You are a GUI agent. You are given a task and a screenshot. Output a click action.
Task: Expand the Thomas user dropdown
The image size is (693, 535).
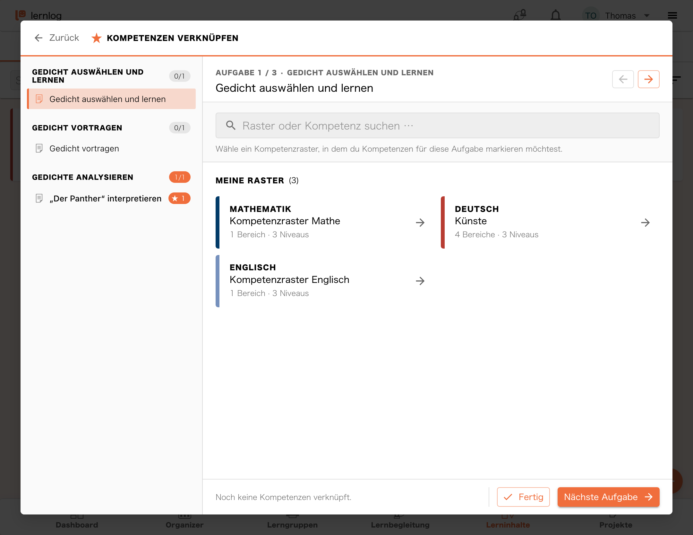[x=647, y=15]
